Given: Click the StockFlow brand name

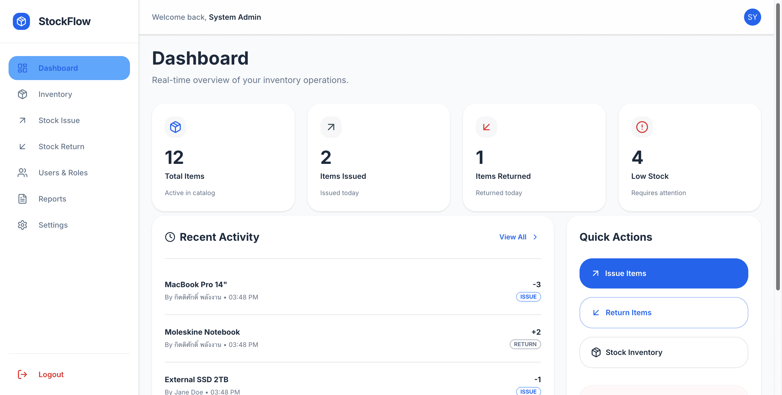Looking at the screenshot, I should pyautogui.click(x=64, y=21).
